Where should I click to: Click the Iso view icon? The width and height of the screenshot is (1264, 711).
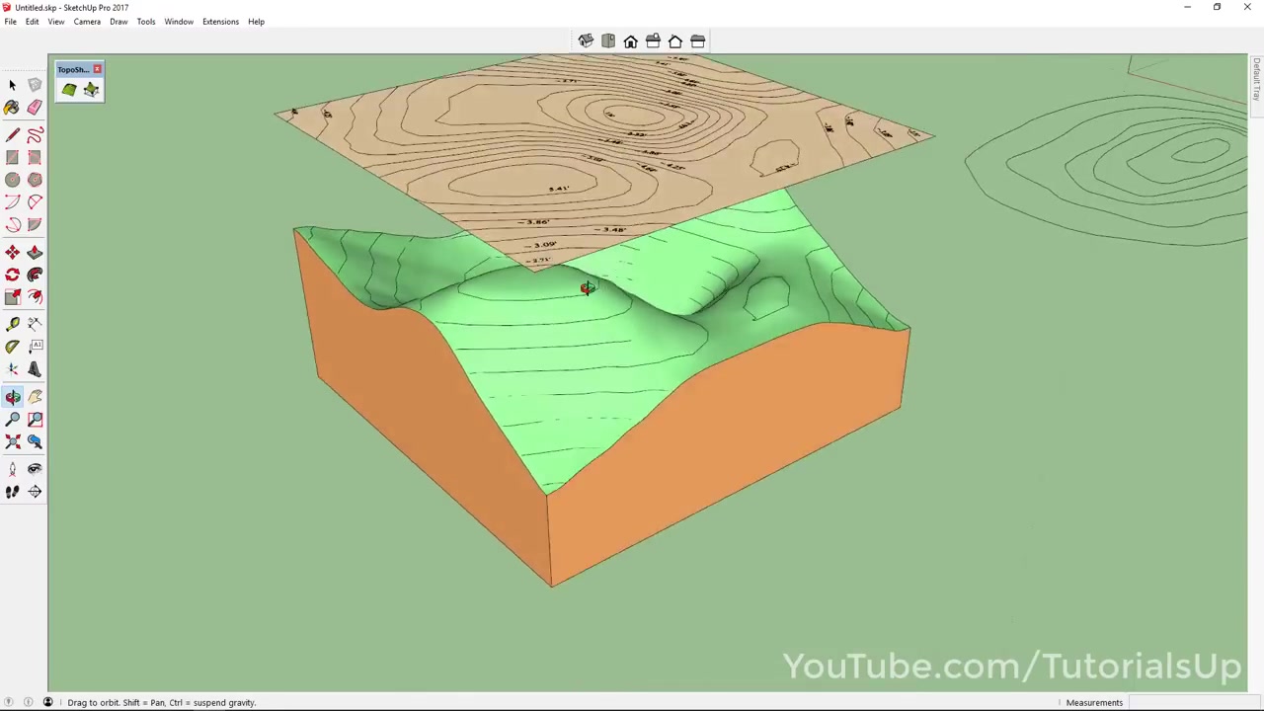586,40
